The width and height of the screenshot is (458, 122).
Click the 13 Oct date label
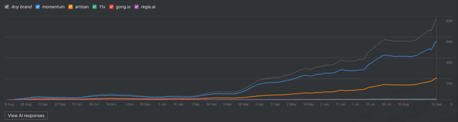pyautogui.click(x=77, y=104)
